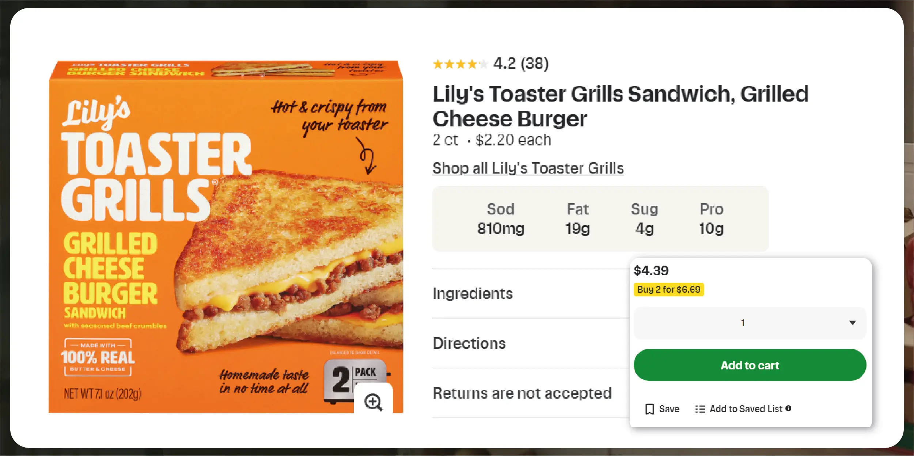This screenshot has width=914, height=456.
Task: Open the 4.2 (38) reviews count
Action: click(x=520, y=64)
